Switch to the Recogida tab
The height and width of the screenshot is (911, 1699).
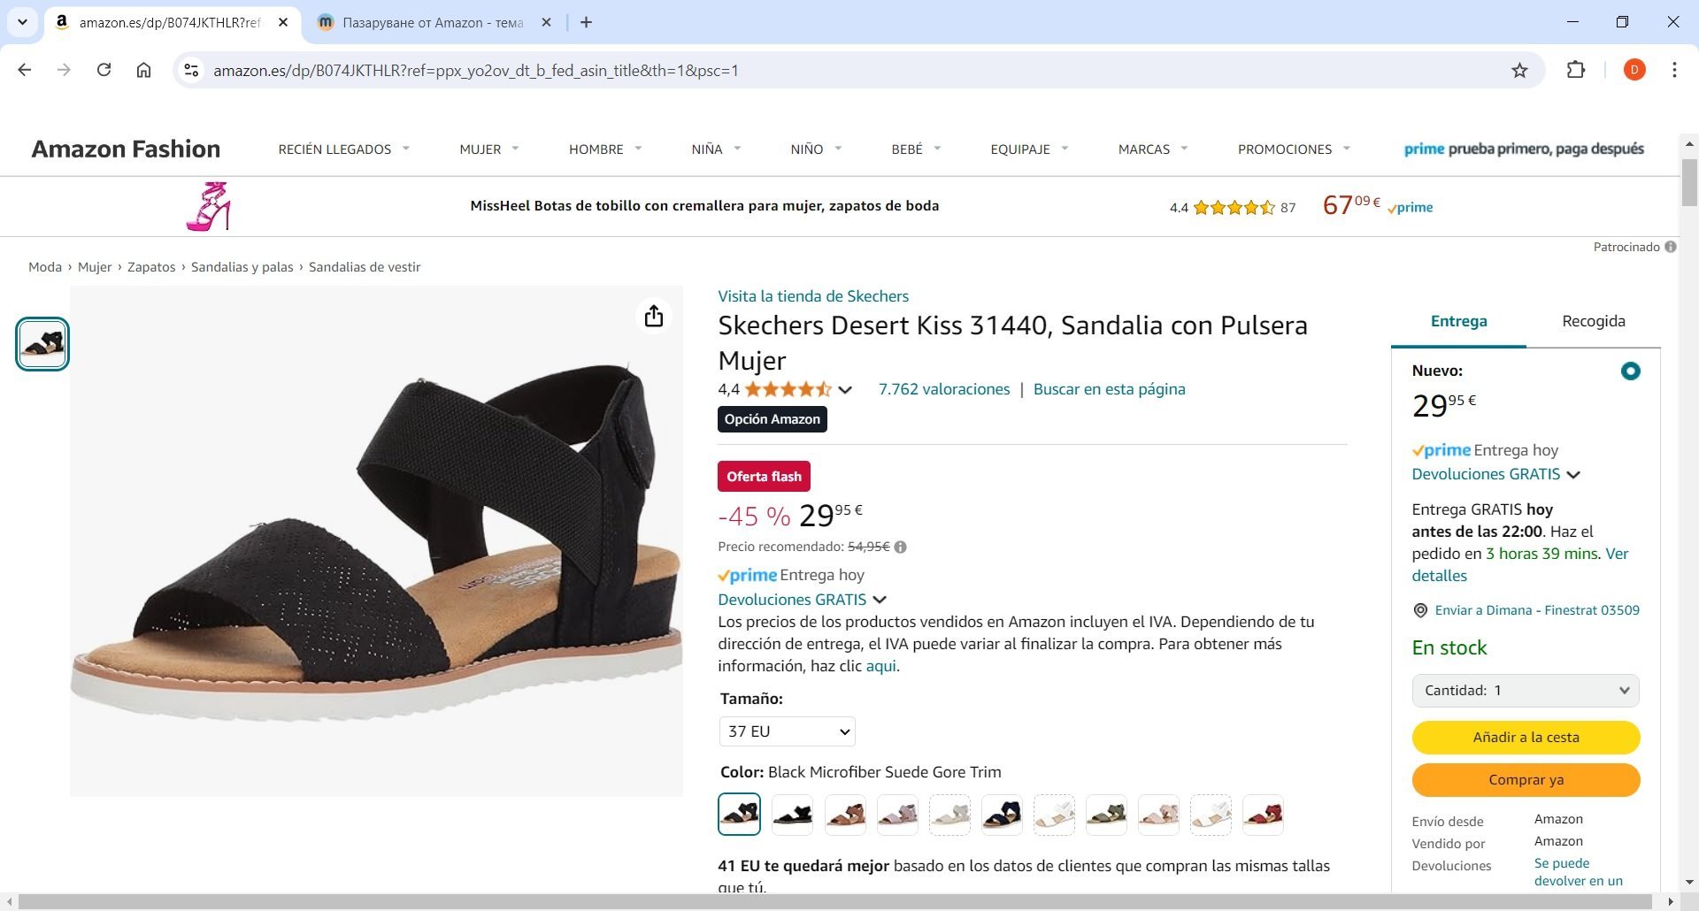pyautogui.click(x=1593, y=321)
